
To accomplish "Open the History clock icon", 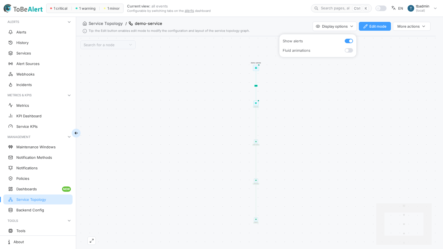I will (x=11, y=43).
